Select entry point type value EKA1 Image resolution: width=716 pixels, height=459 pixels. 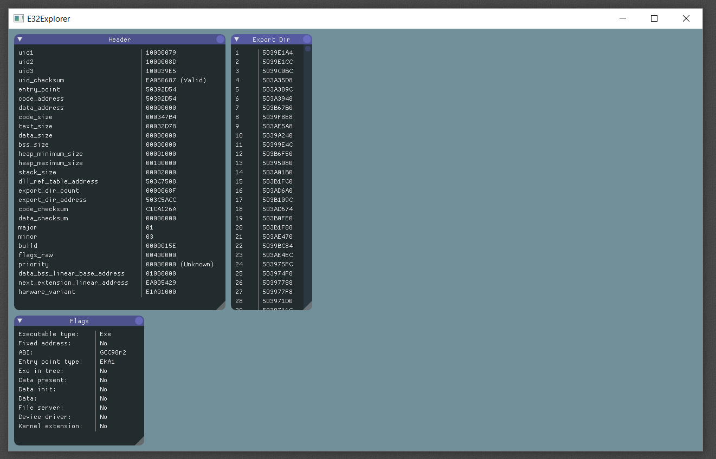pos(107,362)
